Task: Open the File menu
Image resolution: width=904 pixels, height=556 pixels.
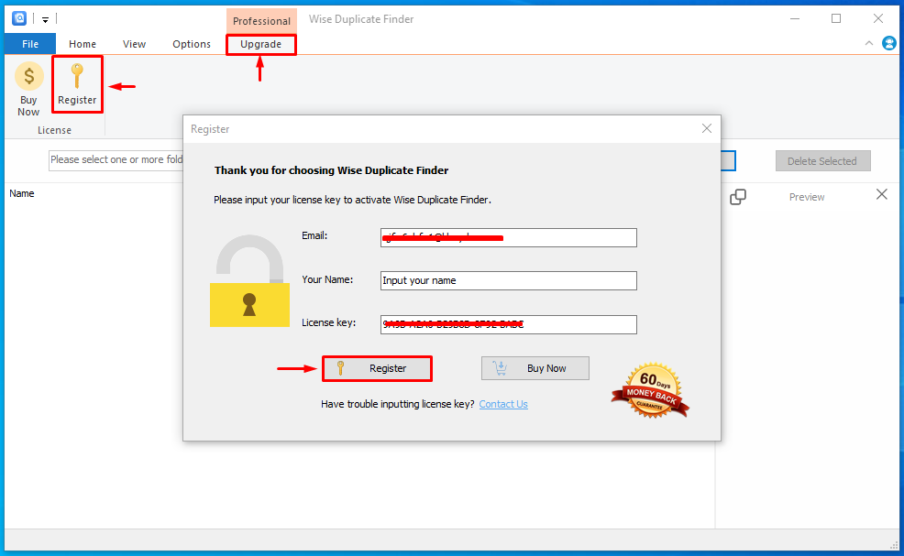Action: pos(30,44)
